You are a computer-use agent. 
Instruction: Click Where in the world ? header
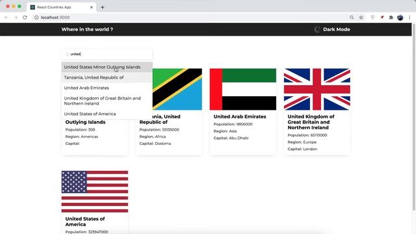click(87, 29)
